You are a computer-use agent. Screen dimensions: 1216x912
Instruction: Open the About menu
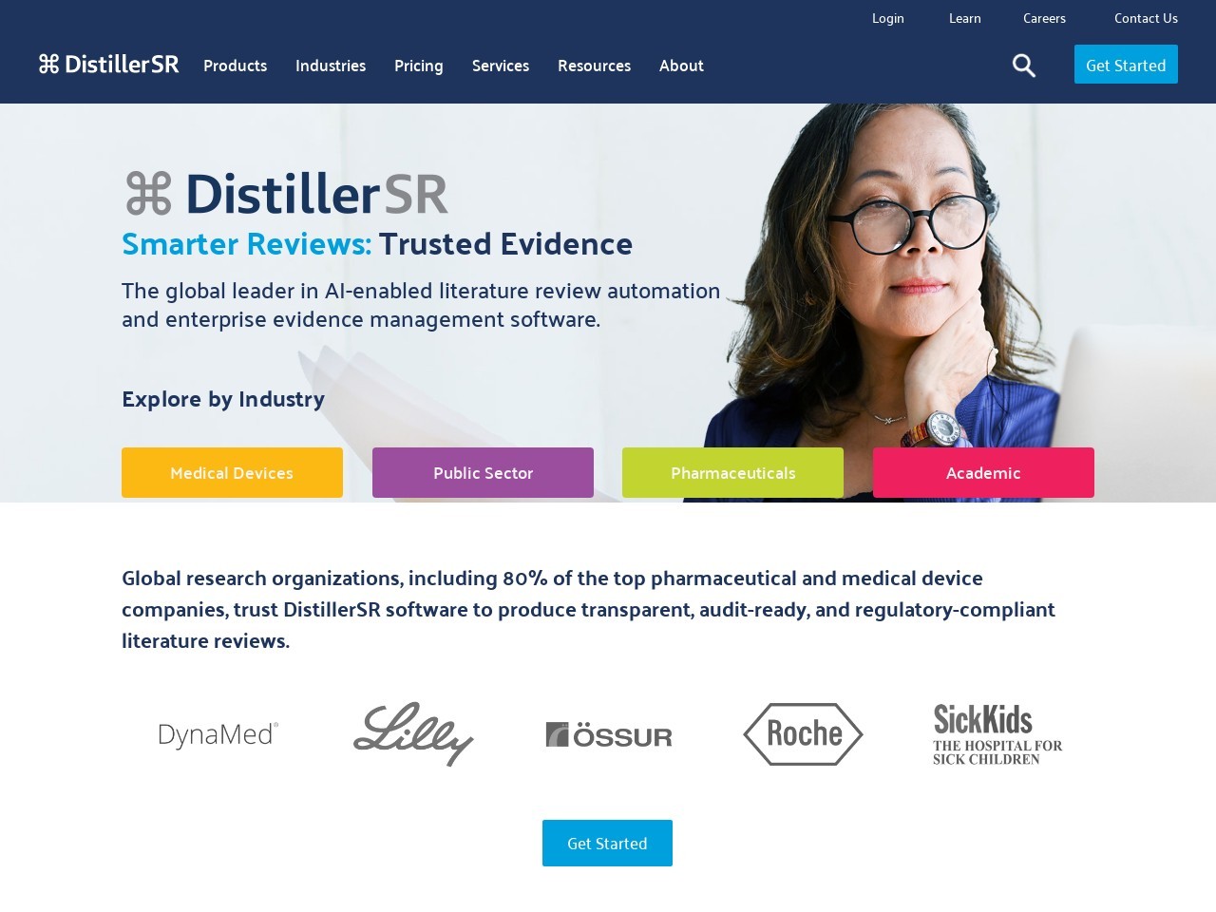[x=681, y=66]
